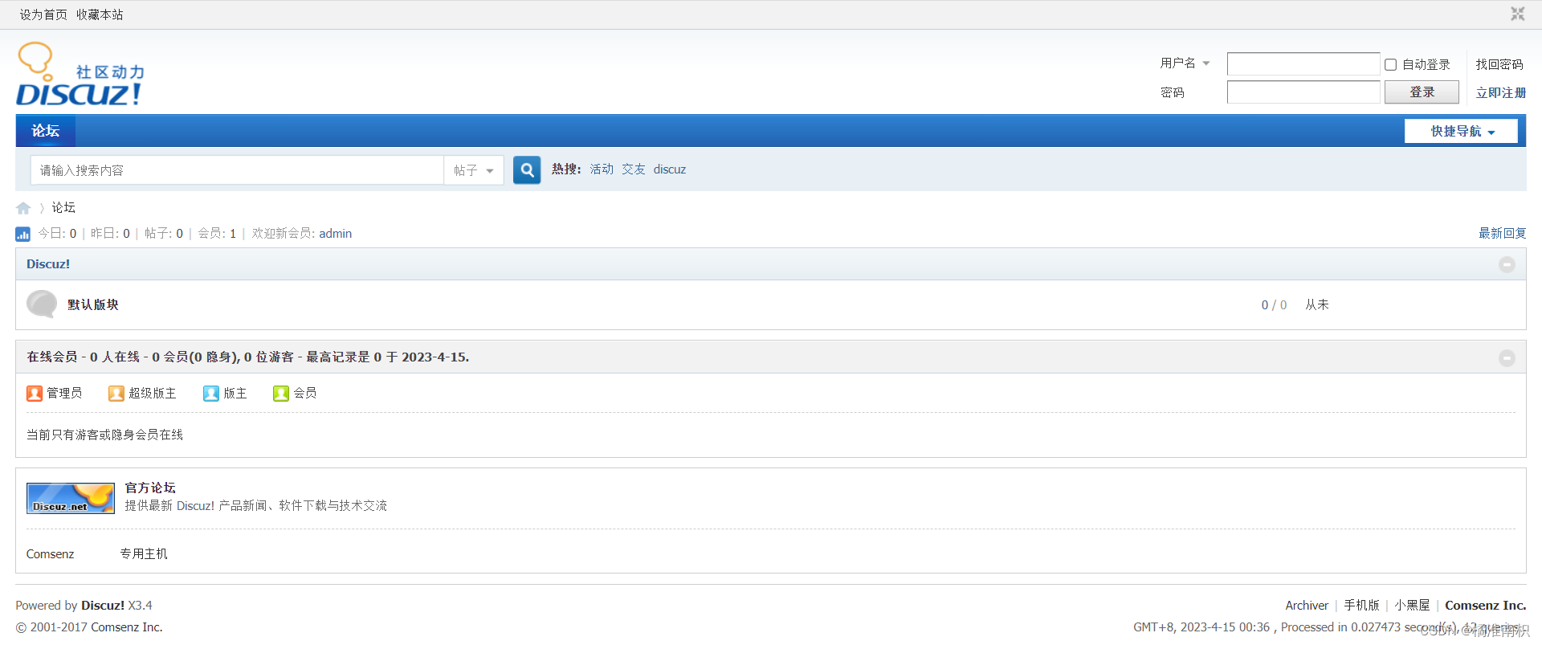
Task: Click hot search term 活动
Action: [x=602, y=169]
